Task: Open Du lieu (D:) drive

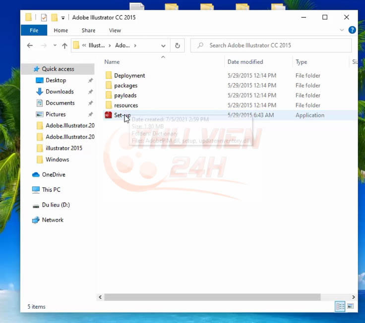Action: tap(56, 205)
